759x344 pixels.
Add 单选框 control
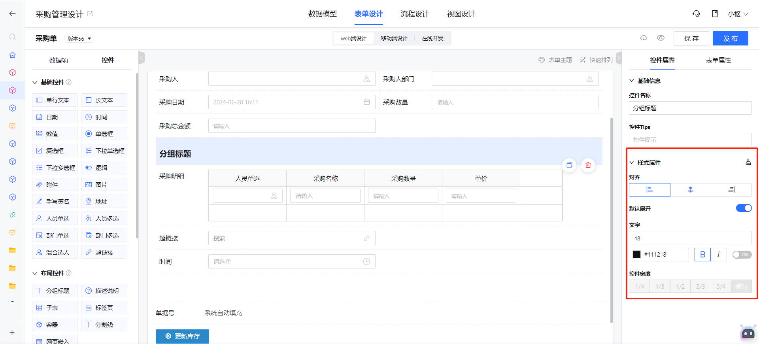tap(104, 134)
